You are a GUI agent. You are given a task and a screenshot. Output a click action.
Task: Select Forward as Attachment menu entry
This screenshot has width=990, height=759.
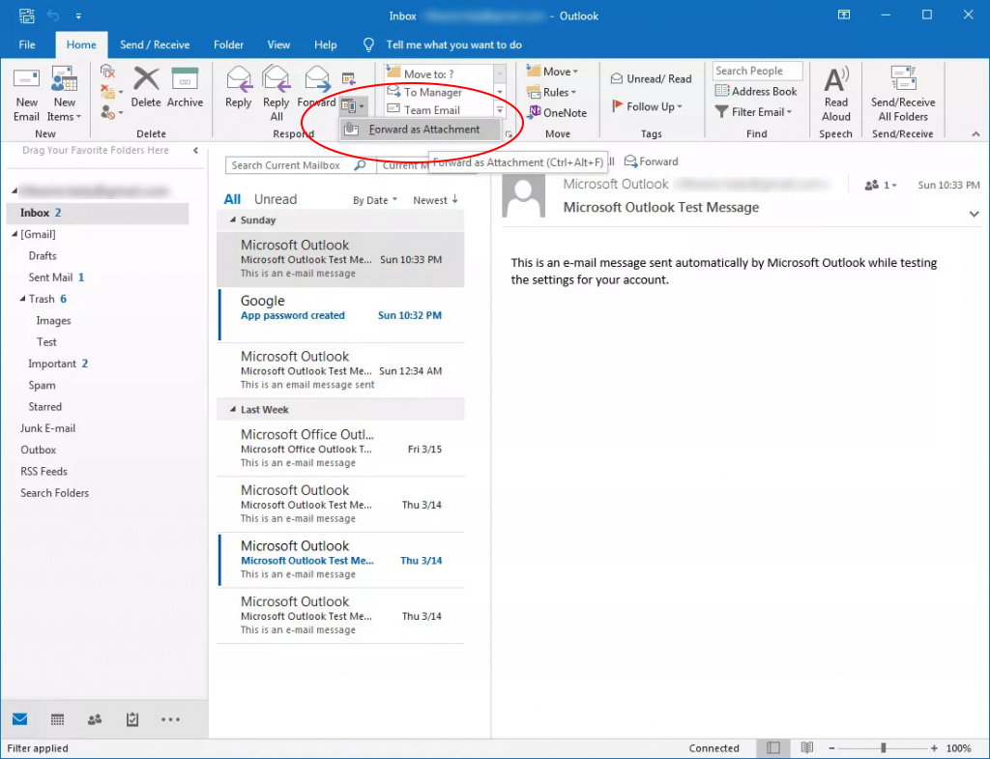tap(423, 130)
